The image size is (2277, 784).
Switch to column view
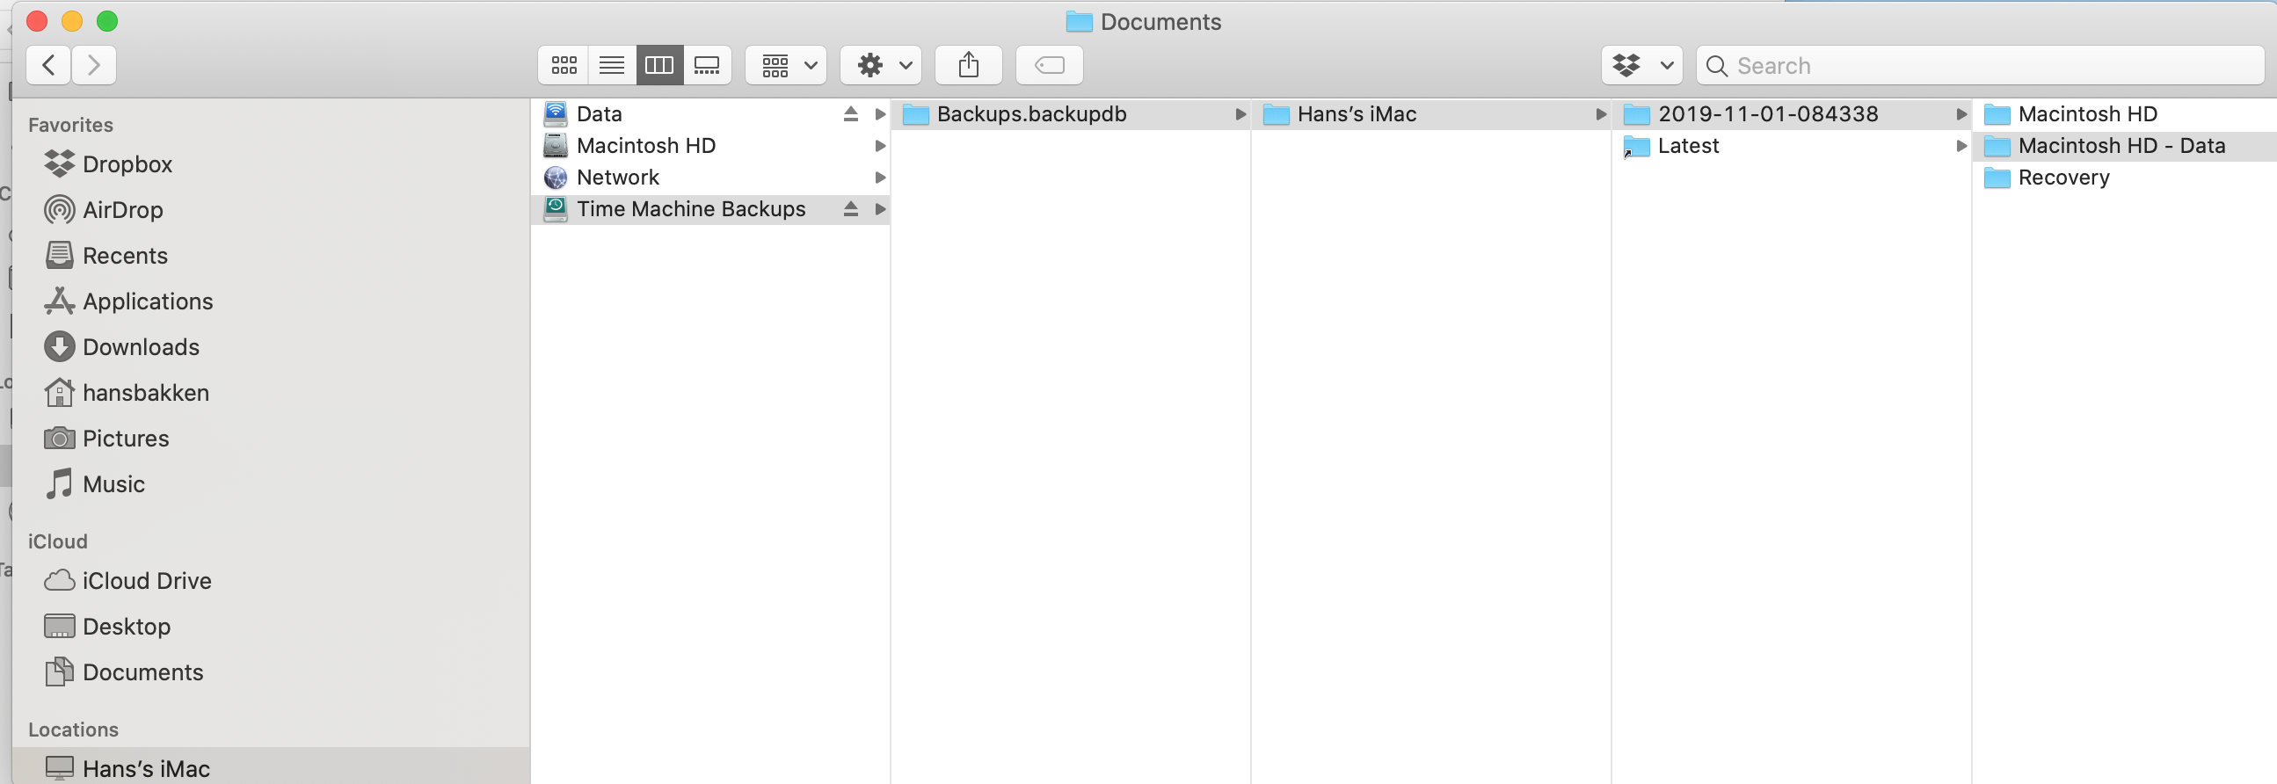click(659, 65)
